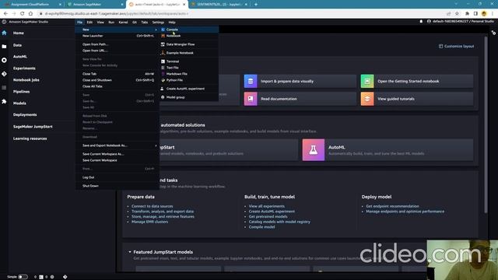
Task: Open the browser extensions puzzle icon
Action: (467, 14)
